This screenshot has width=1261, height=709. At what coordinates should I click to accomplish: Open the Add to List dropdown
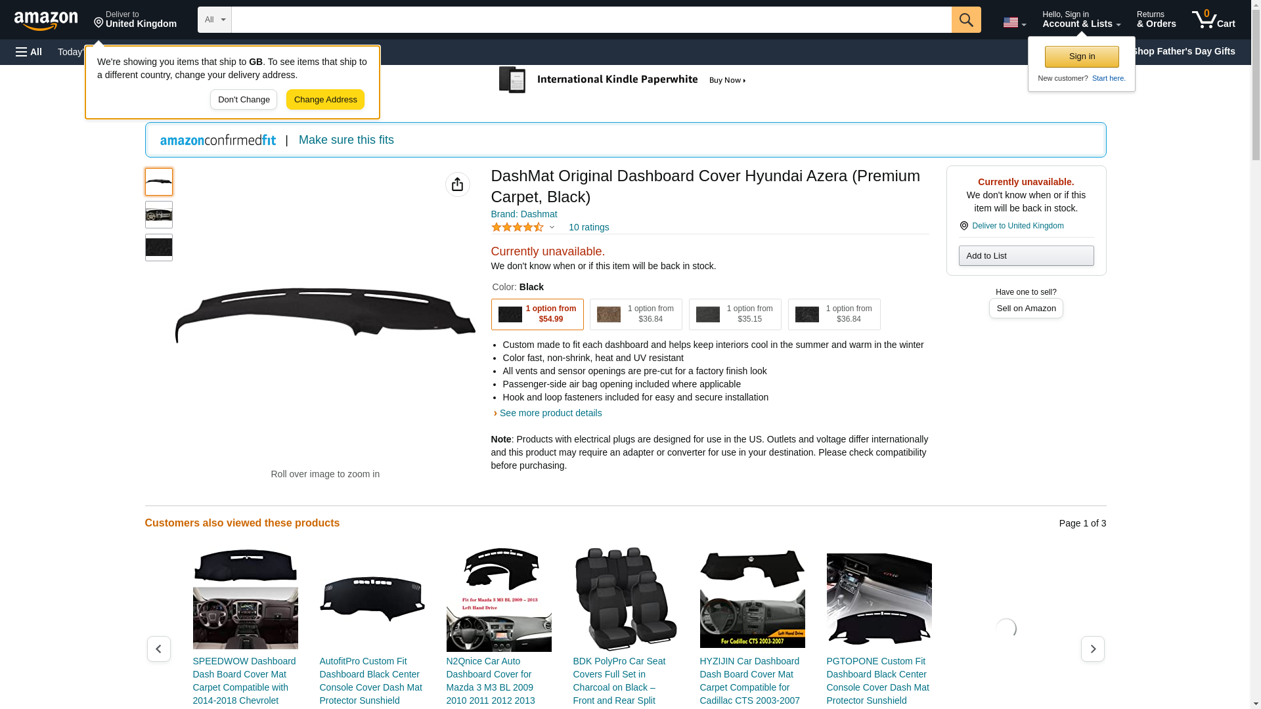(x=1025, y=255)
